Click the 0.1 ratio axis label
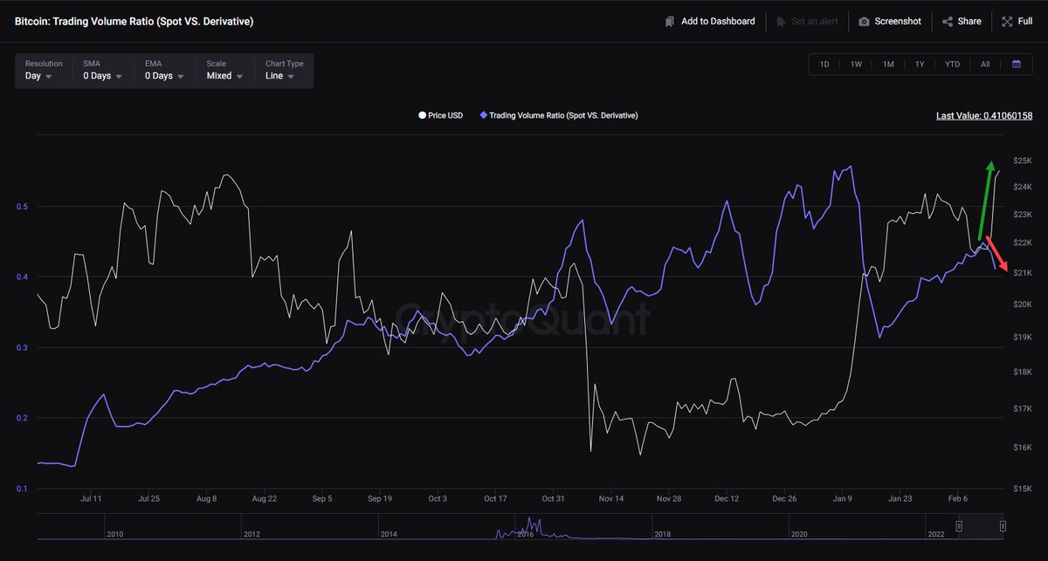The height and width of the screenshot is (561, 1048). pyautogui.click(x=22, y=489)
